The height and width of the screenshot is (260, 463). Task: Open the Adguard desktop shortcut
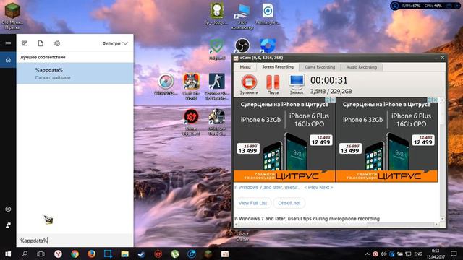pyautogui.click(x=217, y=50)
